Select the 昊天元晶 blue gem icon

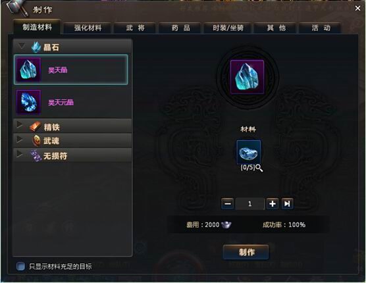pyautogui.click(x=28, y=102)
